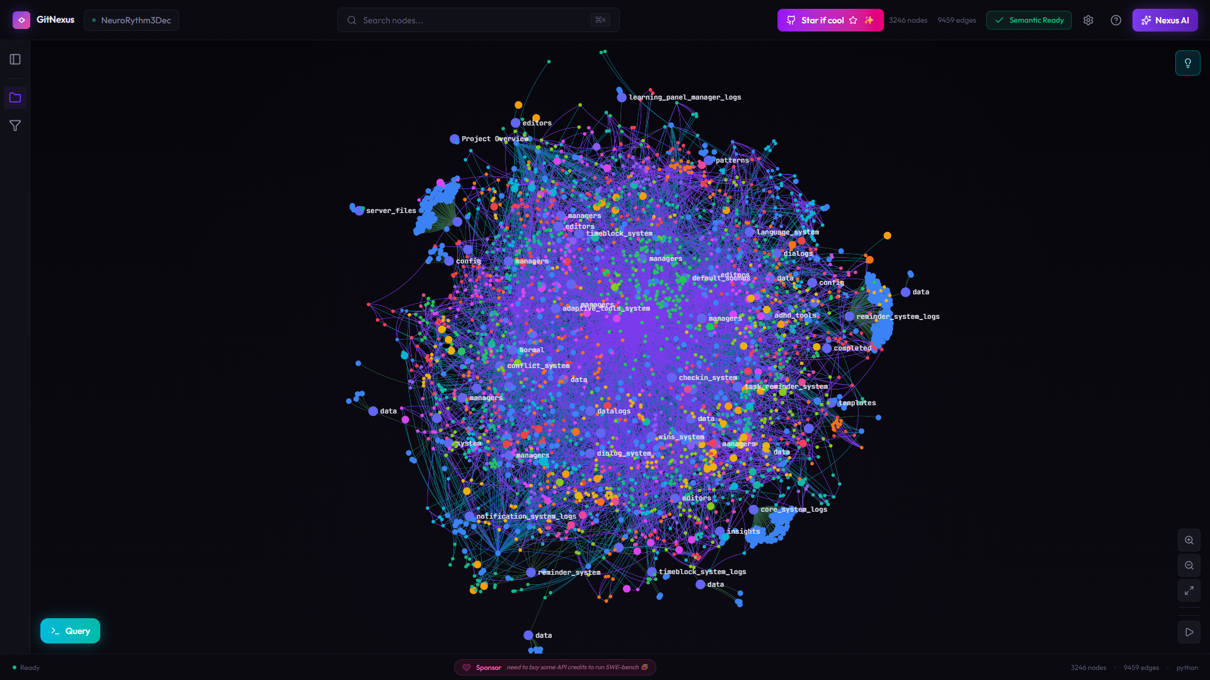Expand the Query console

click(70, 630)
